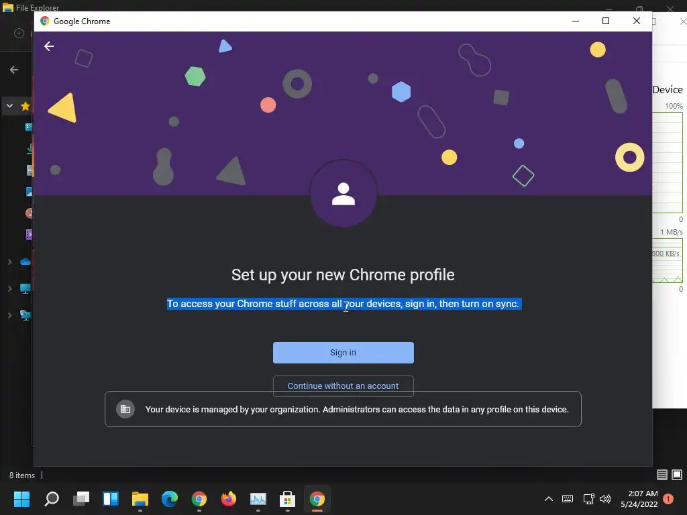Viewport: 687px width, 515px height.
Task: Close the Google Chrome profile window
Action: pyautogui.click(x=637, y=21)
